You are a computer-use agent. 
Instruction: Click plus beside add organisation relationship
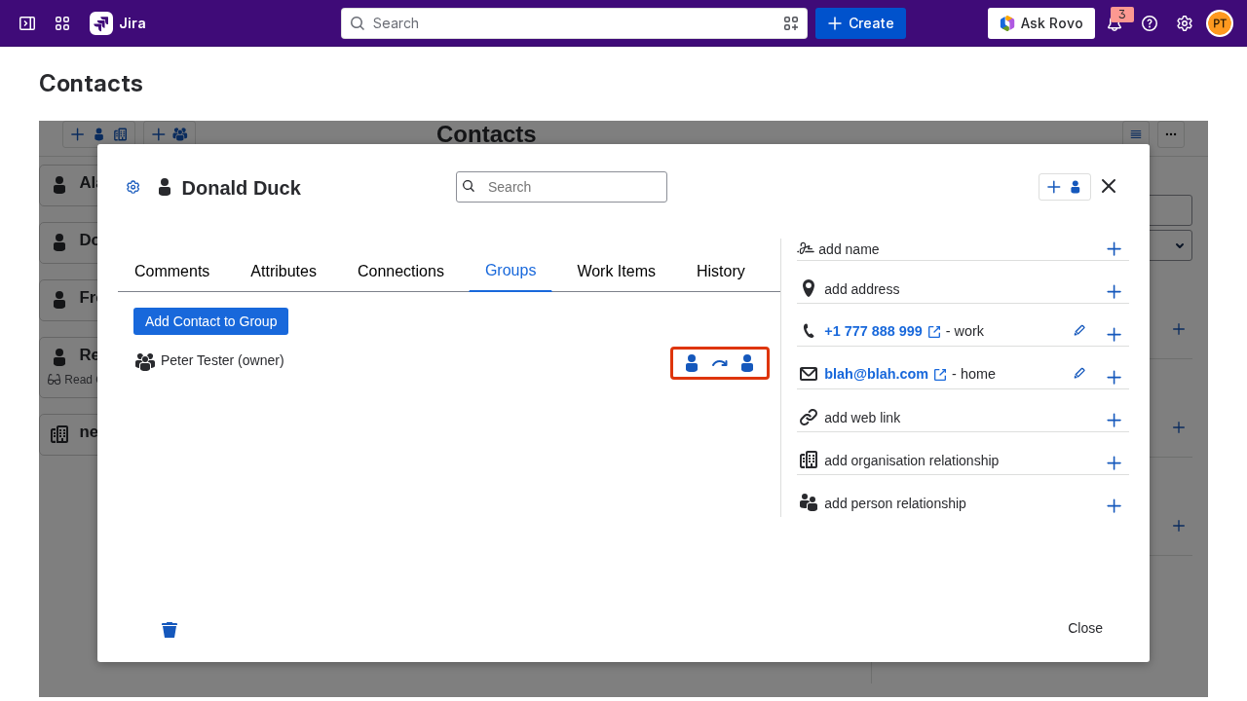(x=1114, y=463)
